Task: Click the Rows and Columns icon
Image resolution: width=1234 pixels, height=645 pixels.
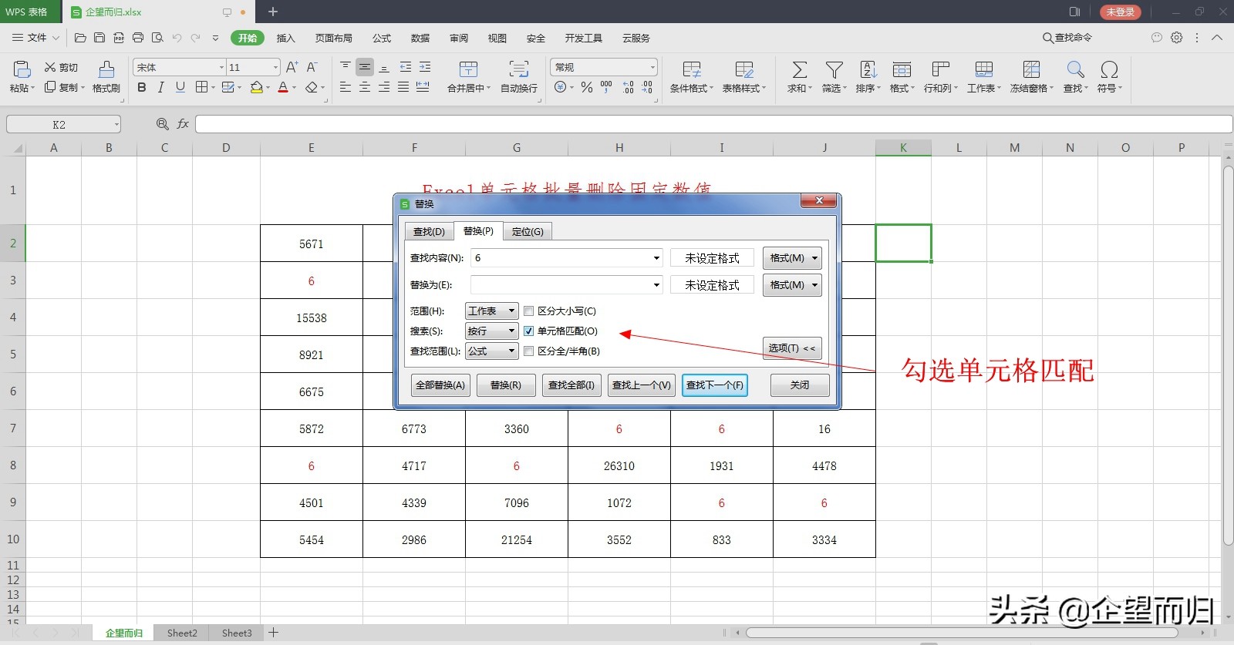Action: pyautogui.click(x=940, y=70)
